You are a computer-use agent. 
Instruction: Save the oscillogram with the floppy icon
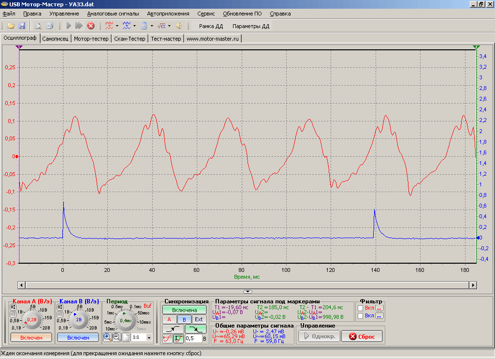(x=22, y=26)
